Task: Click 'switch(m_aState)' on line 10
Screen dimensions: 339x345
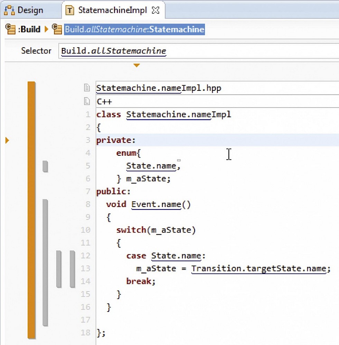Action: pos(156,230)
